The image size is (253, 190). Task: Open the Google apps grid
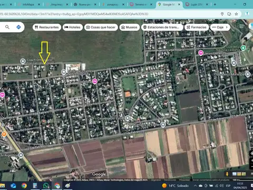click(x=241, y=26)
